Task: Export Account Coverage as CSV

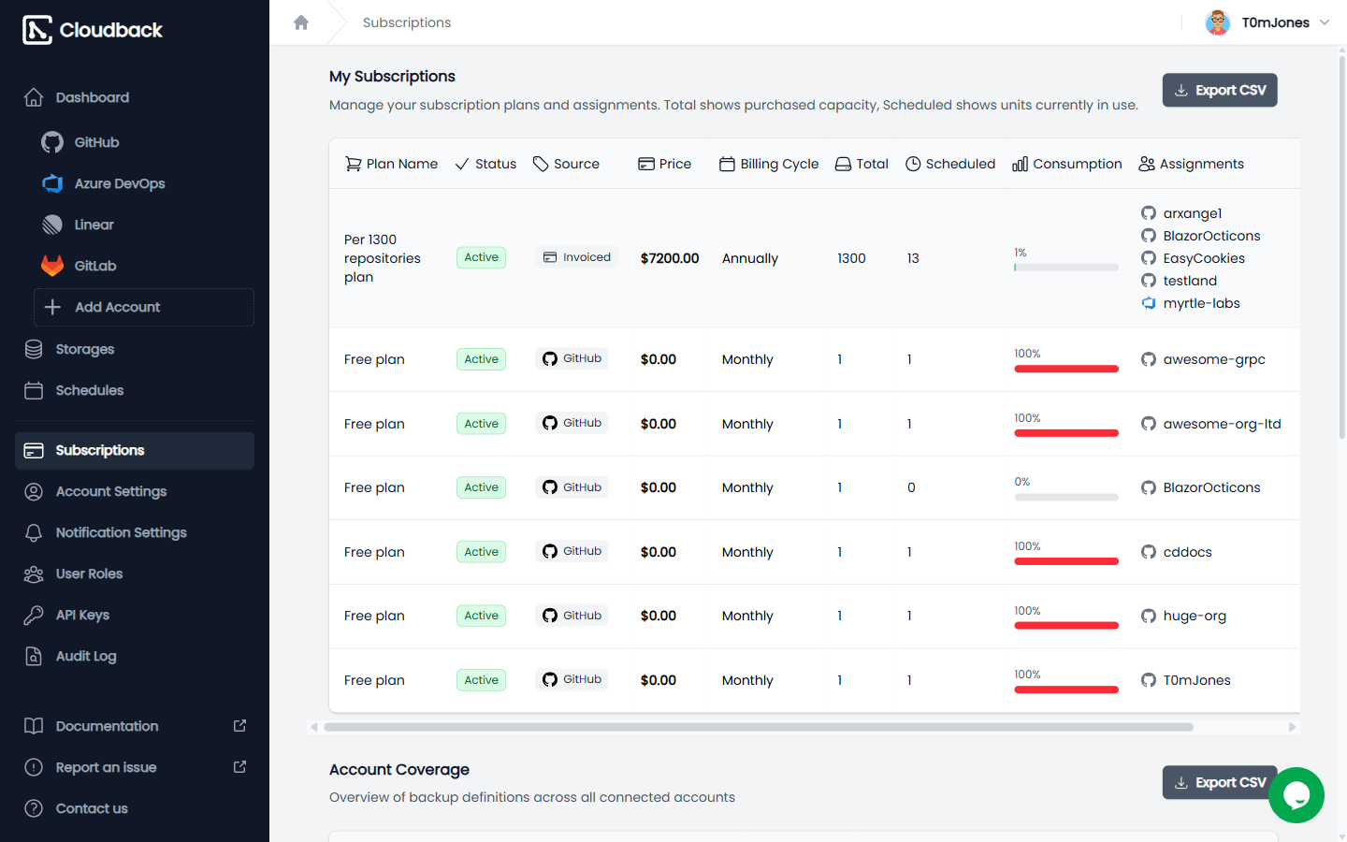Action: pyautogui.click(x=1220, y=782)
